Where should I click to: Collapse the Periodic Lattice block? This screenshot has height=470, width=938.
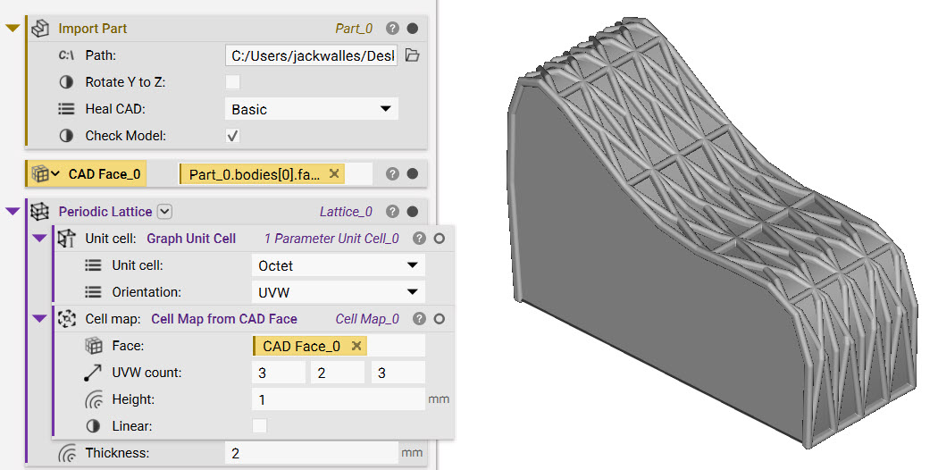tap(13, 212)
